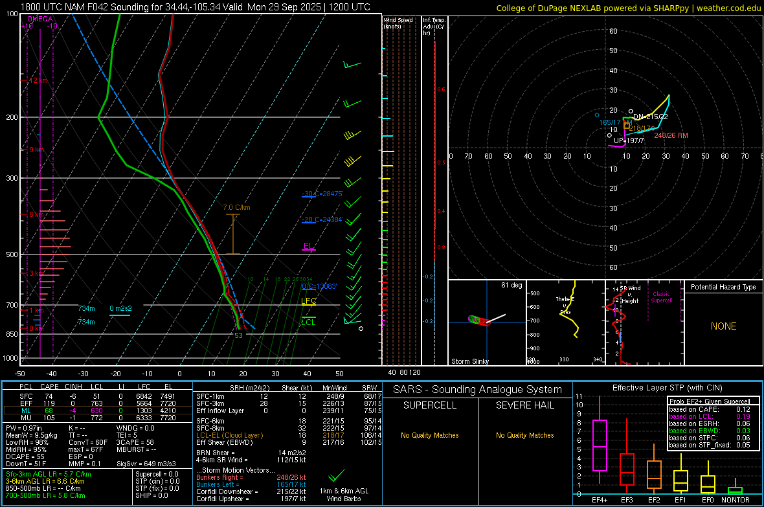This screenshot has height=507, width=764.
Task: Click the ConvT = 60F value
Action: (x=87, y=442)
